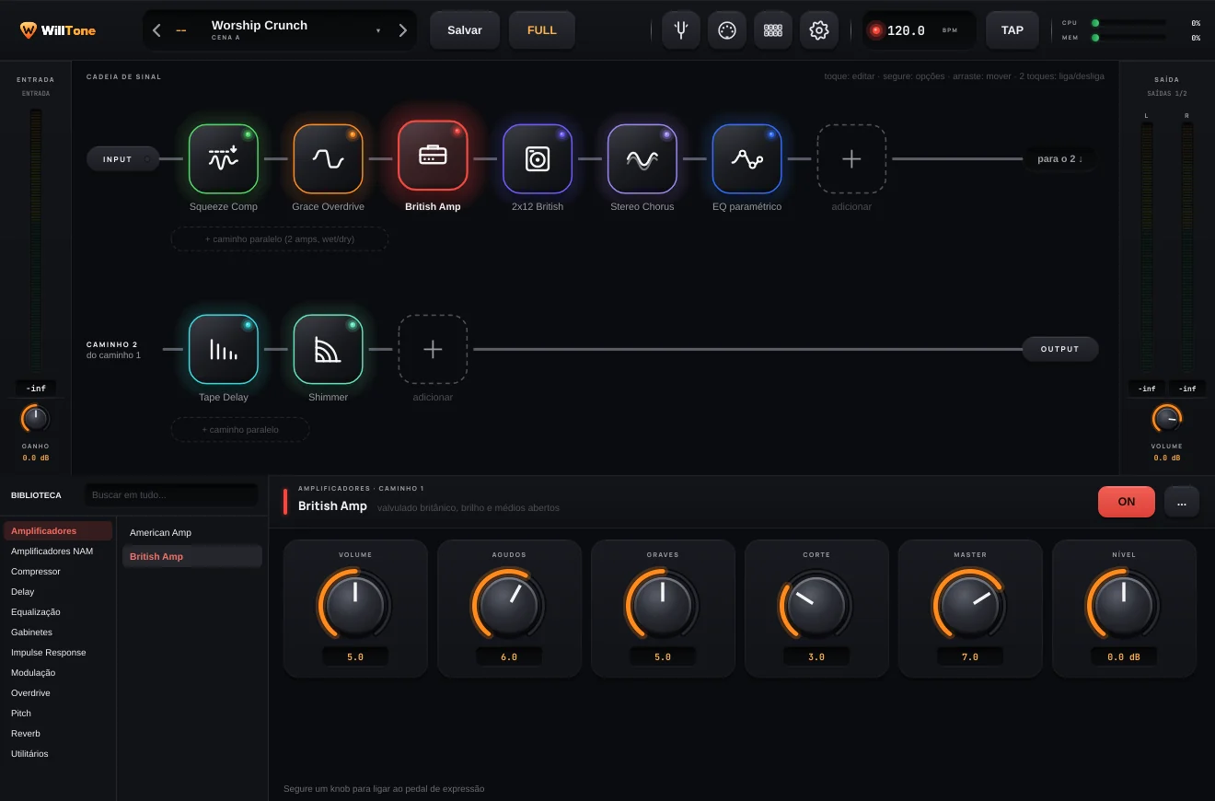Open the EQ paramétrico block
The width and height of the screenshot is (1215, 801).
[746, 159]
